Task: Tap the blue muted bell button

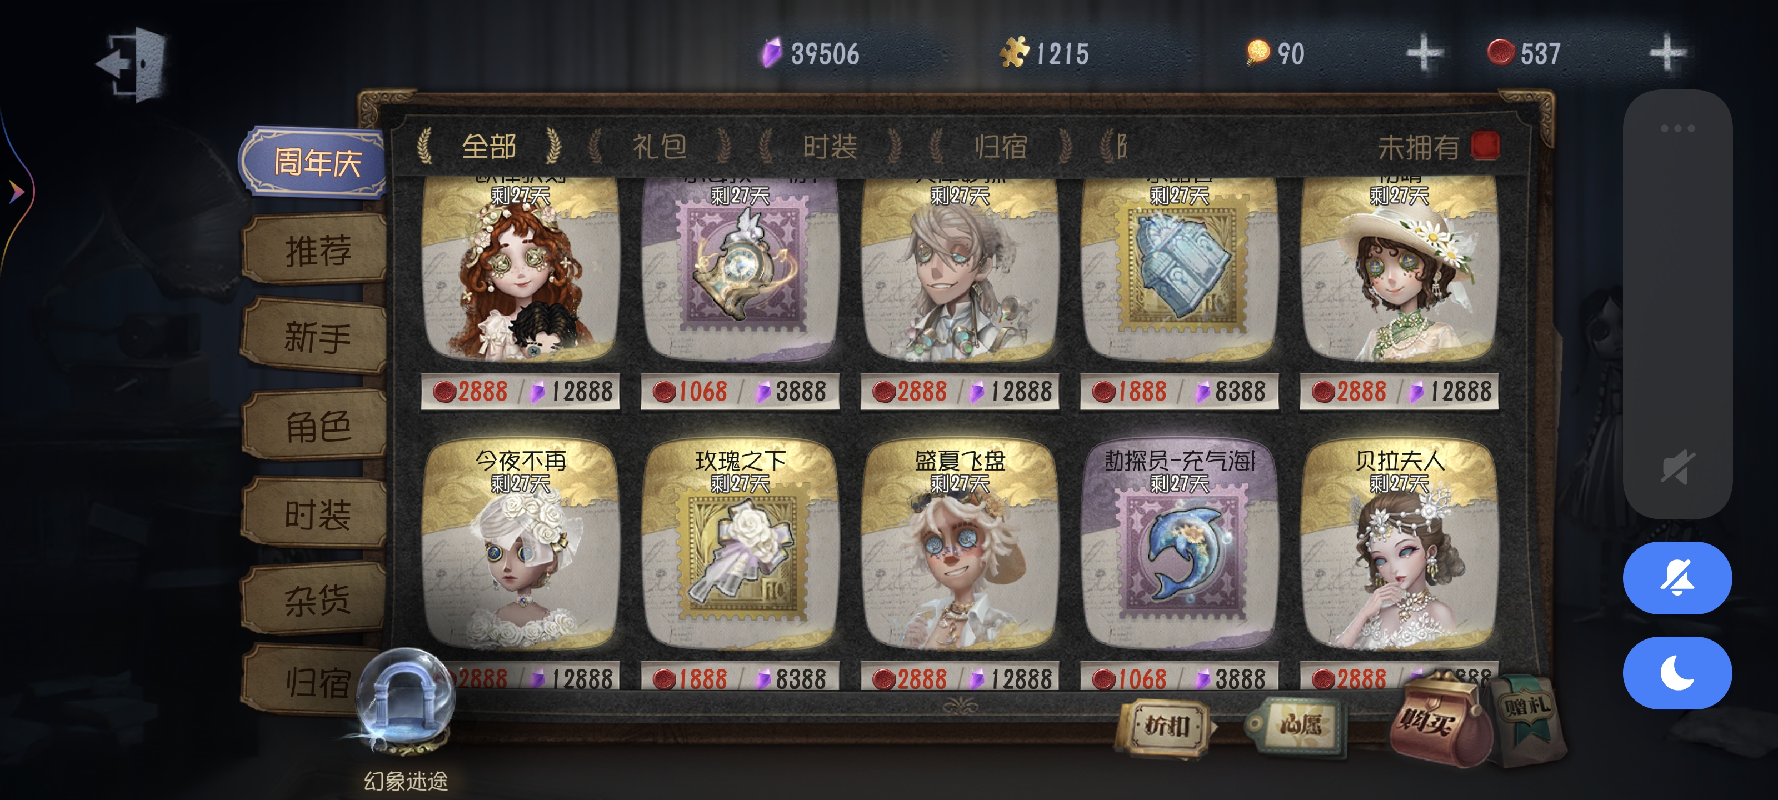Action: (x=1676, y=578)
